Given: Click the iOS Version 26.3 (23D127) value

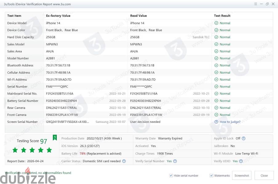Looking at the screenshot, I should [x=90, y=146].
